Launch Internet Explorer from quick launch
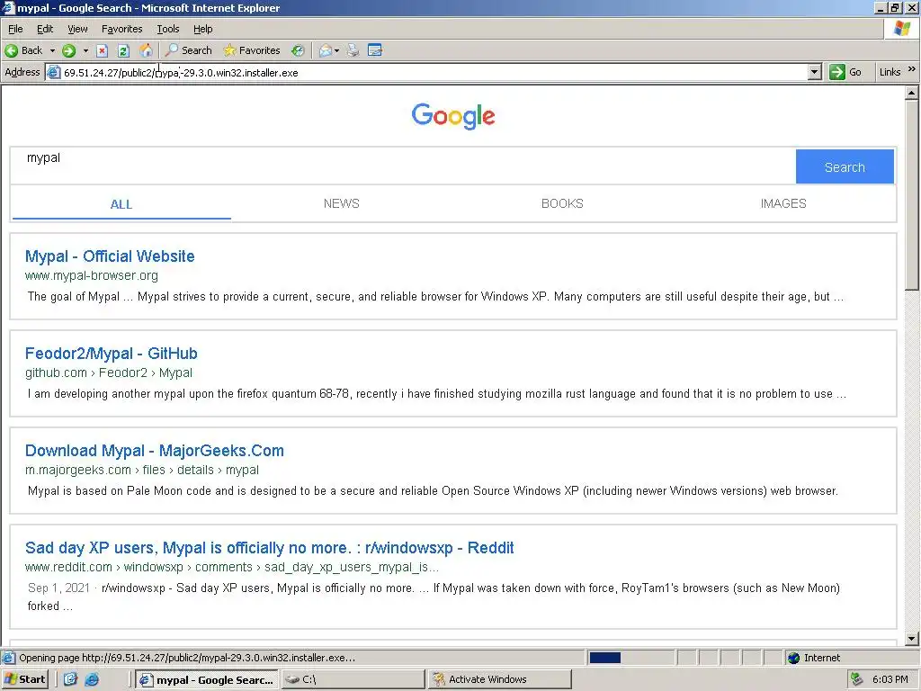Image resolution: width=921 pixels, height=691 pixels. click(x=93, y=679)
